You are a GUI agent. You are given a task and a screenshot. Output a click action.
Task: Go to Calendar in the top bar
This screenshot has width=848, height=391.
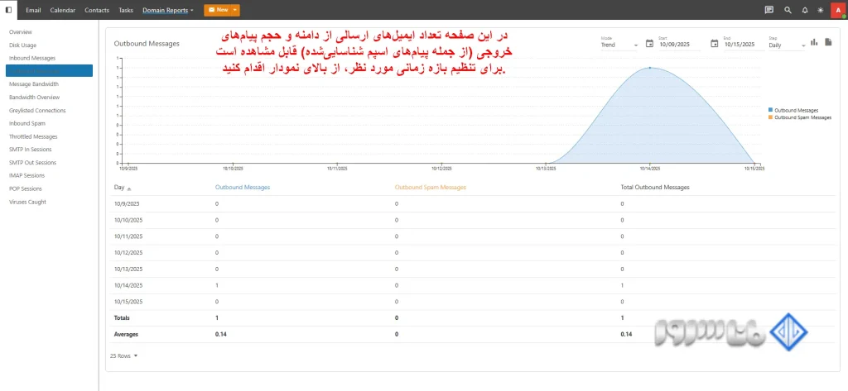coord(63,10)
